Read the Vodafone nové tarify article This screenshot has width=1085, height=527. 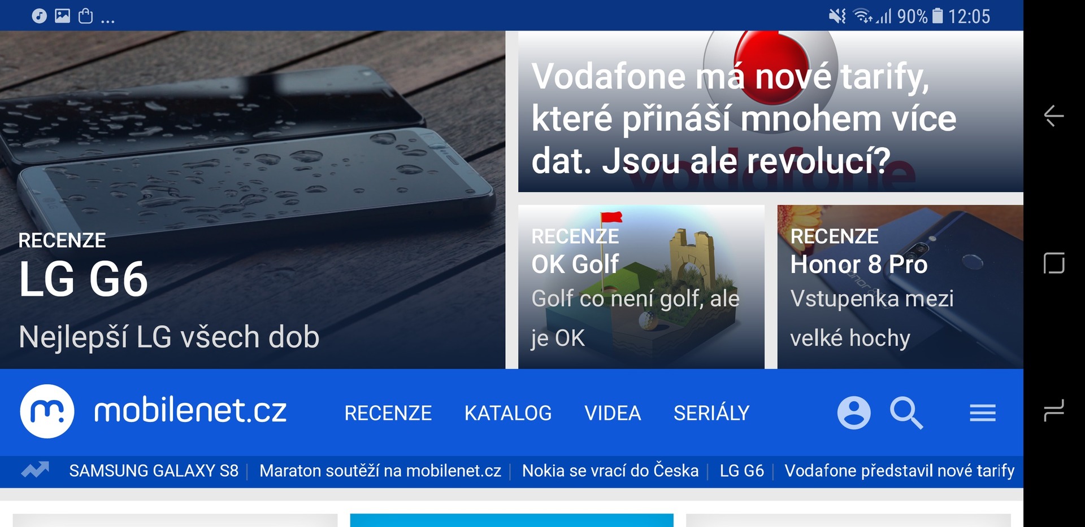770,112
